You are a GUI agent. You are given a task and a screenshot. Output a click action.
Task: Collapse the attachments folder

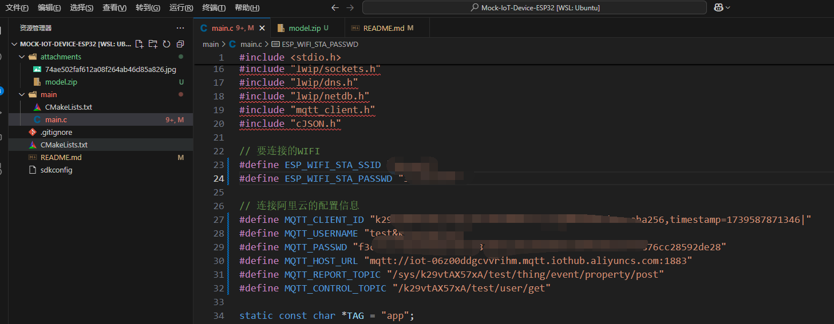click(22, 57)
